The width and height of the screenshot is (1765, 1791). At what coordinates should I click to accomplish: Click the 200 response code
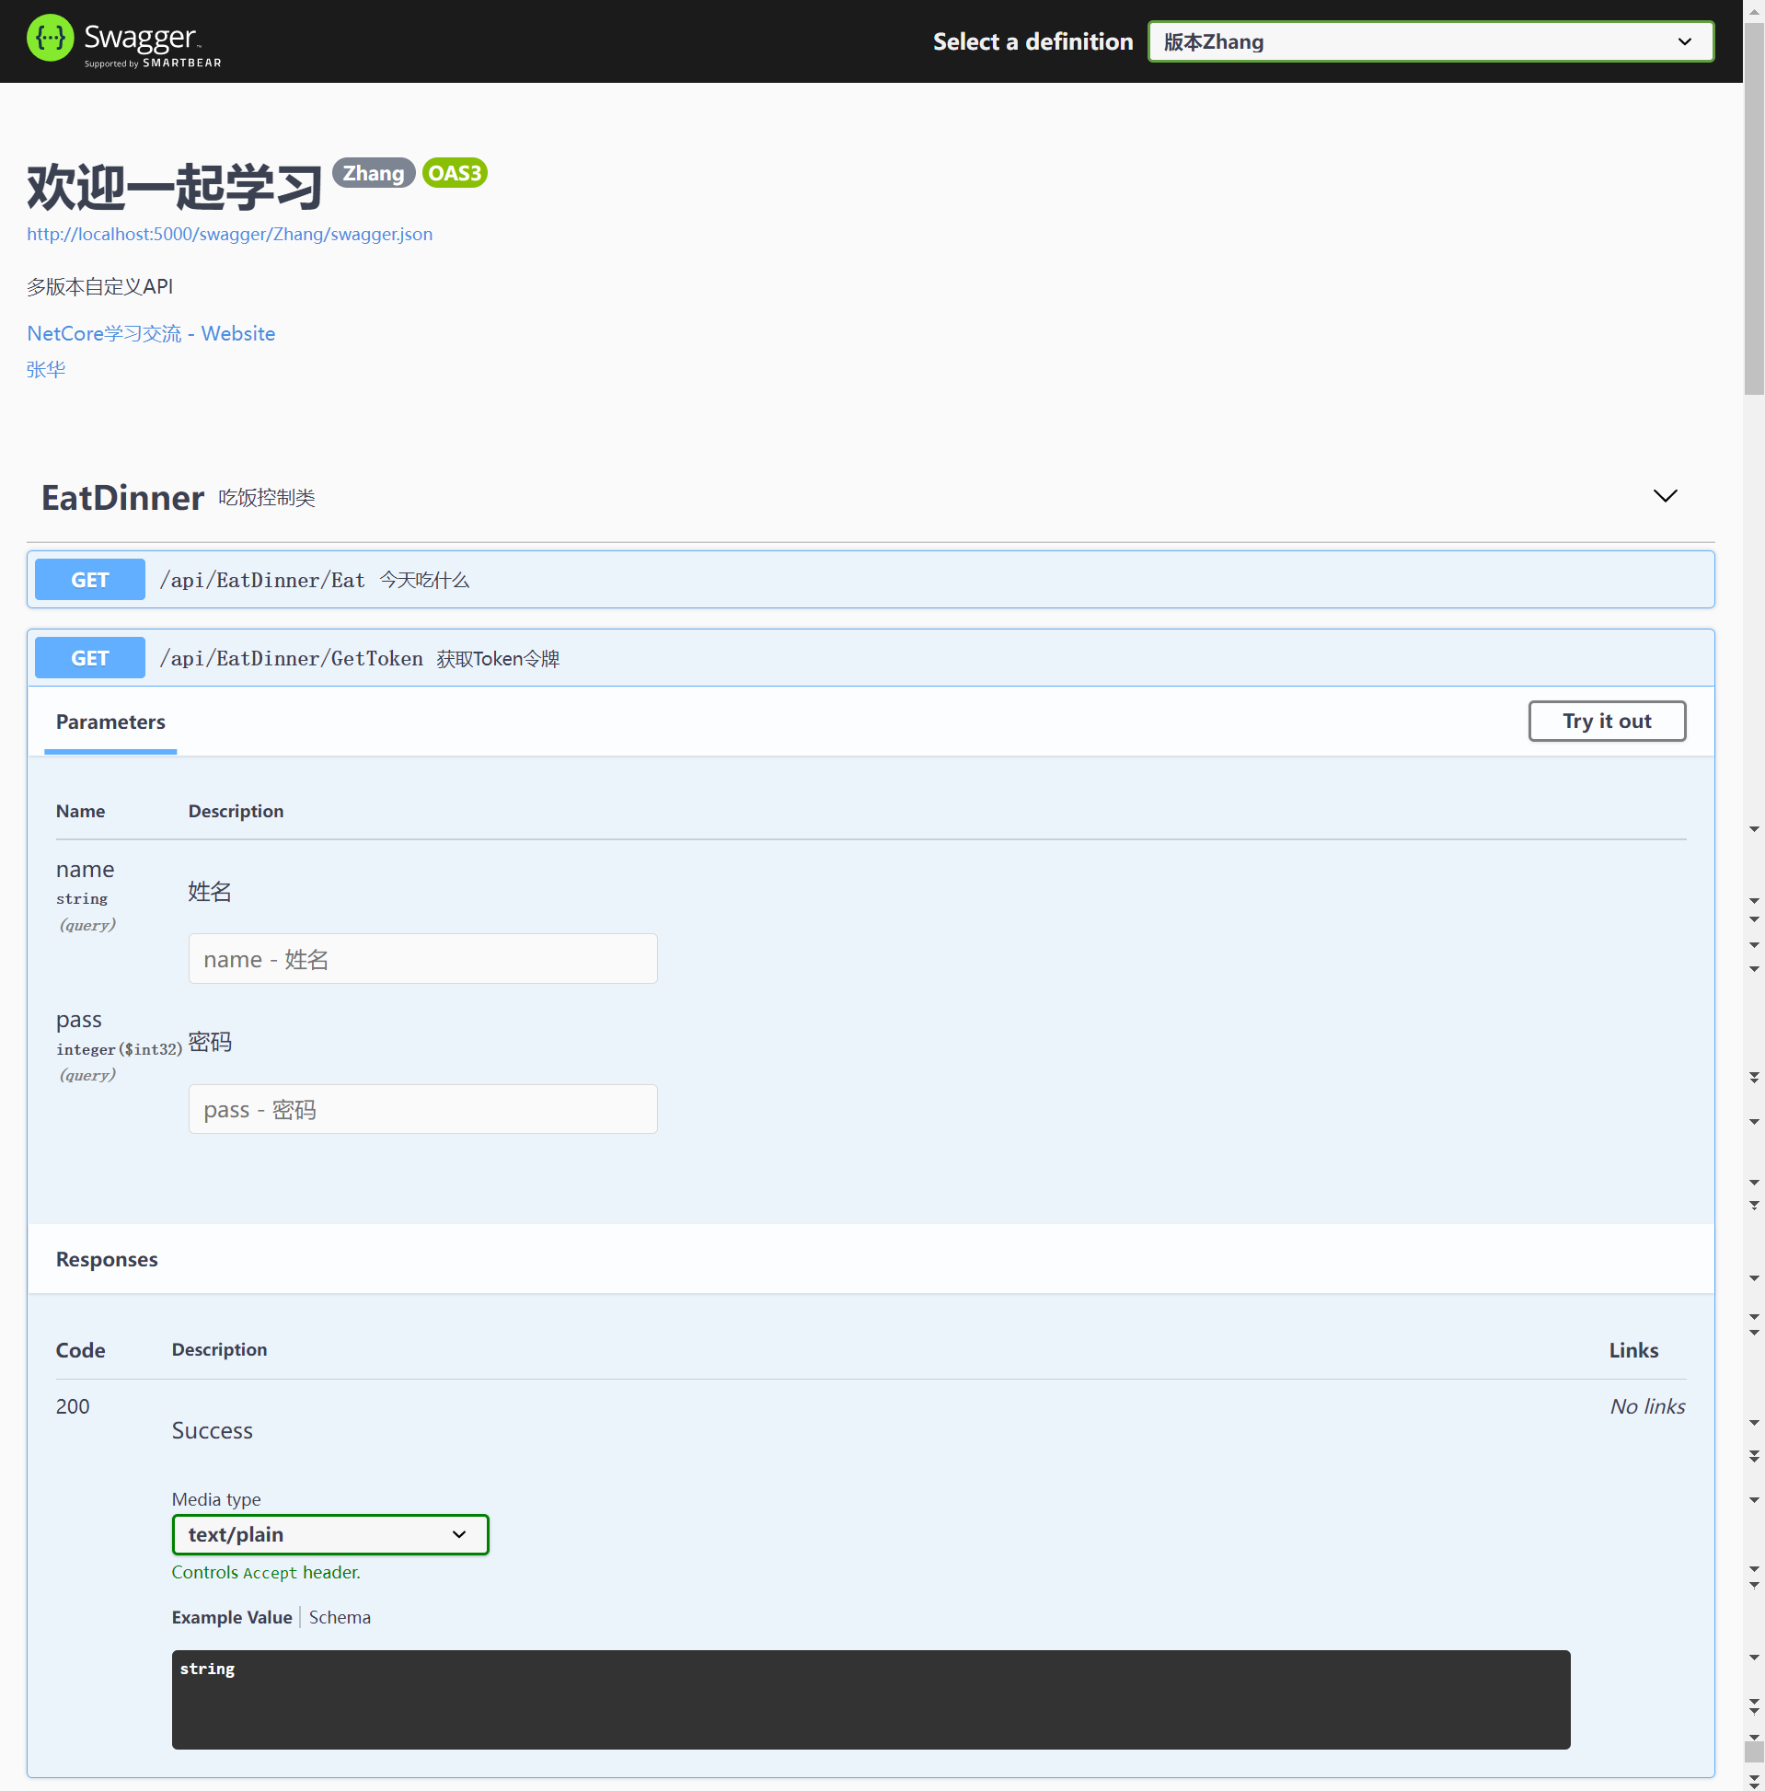[73, 1406]
